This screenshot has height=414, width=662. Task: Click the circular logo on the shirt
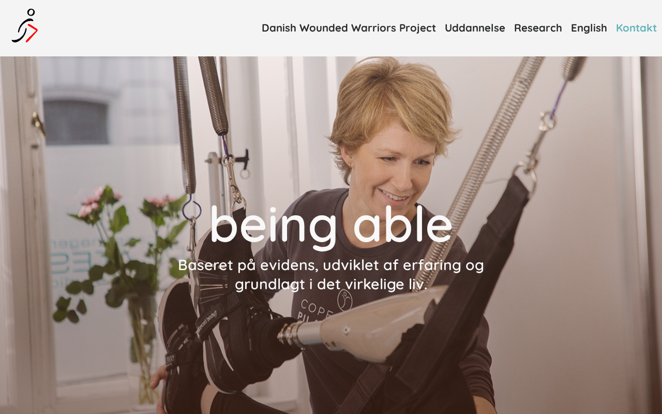coord(344,299)
